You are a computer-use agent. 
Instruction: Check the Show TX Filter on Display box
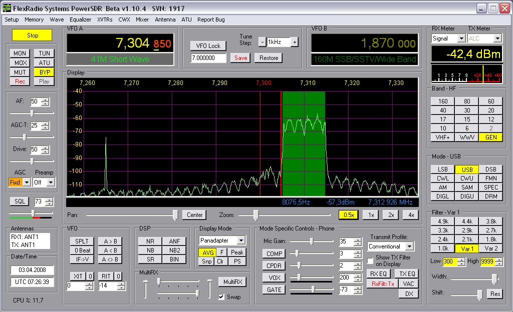tap(370, 261)
